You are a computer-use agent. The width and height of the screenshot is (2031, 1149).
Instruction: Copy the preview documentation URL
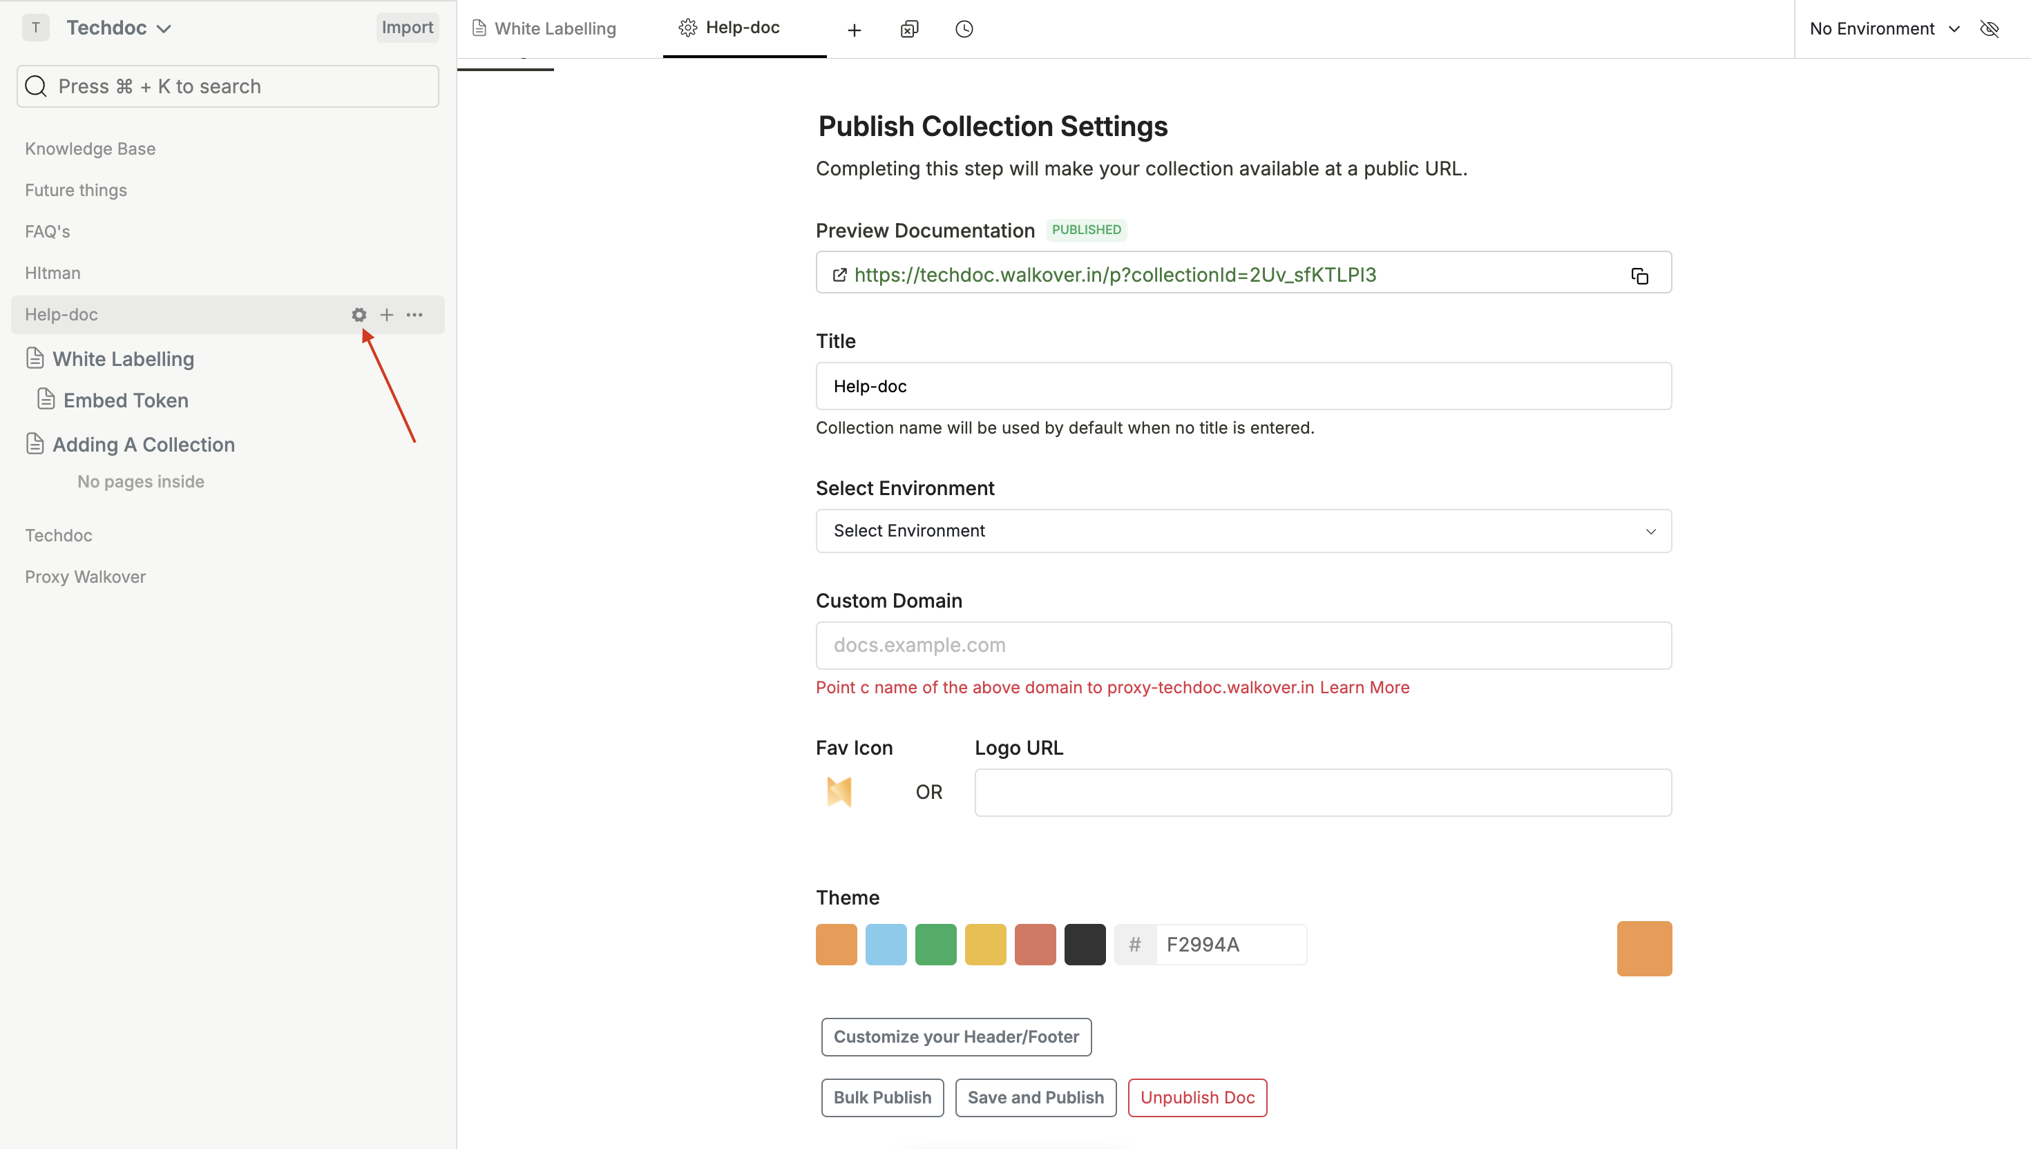[x=1639, y=276]
